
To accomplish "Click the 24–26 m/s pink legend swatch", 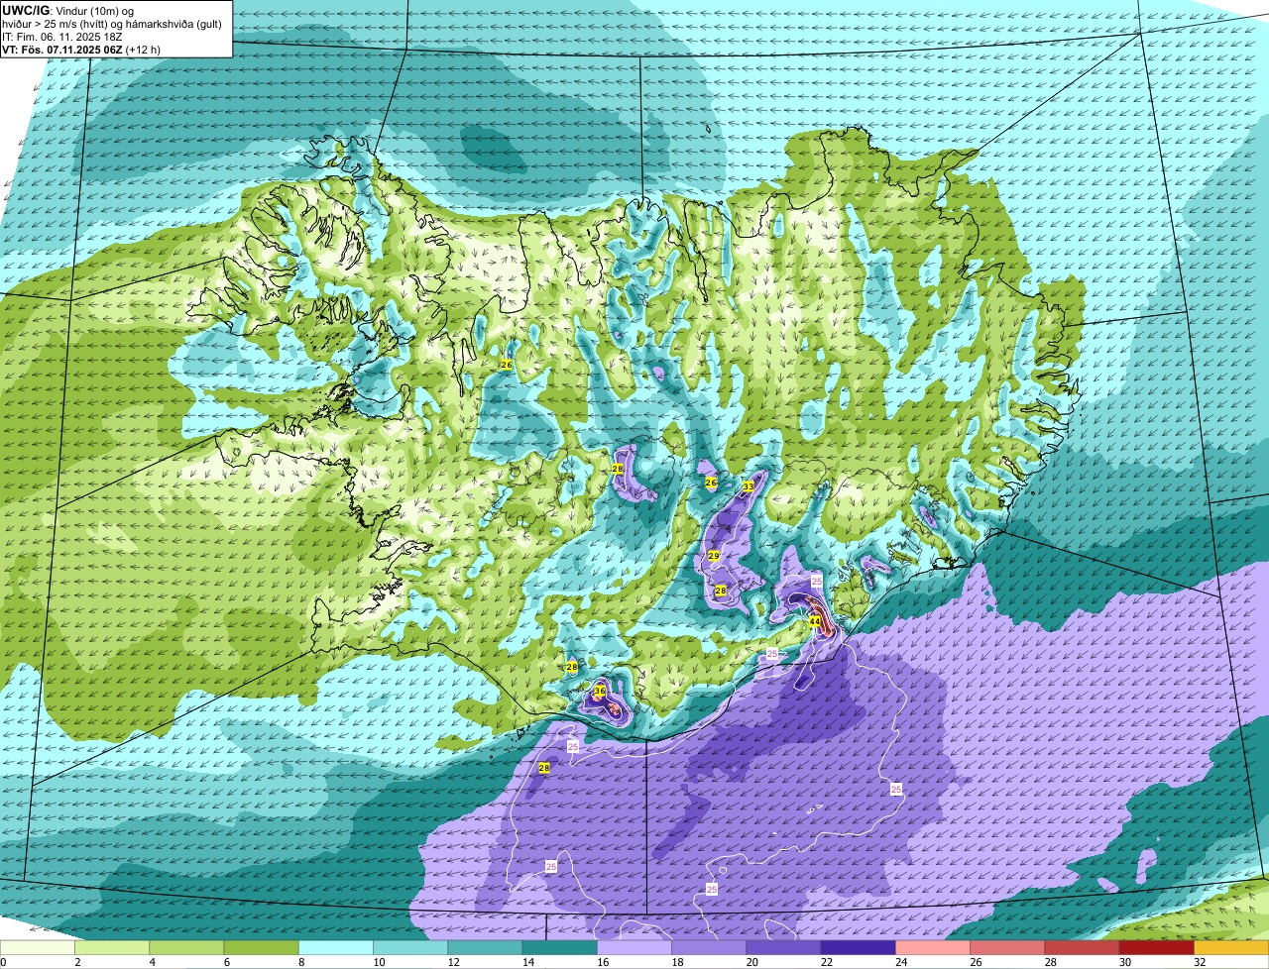I will coord(933,948).
